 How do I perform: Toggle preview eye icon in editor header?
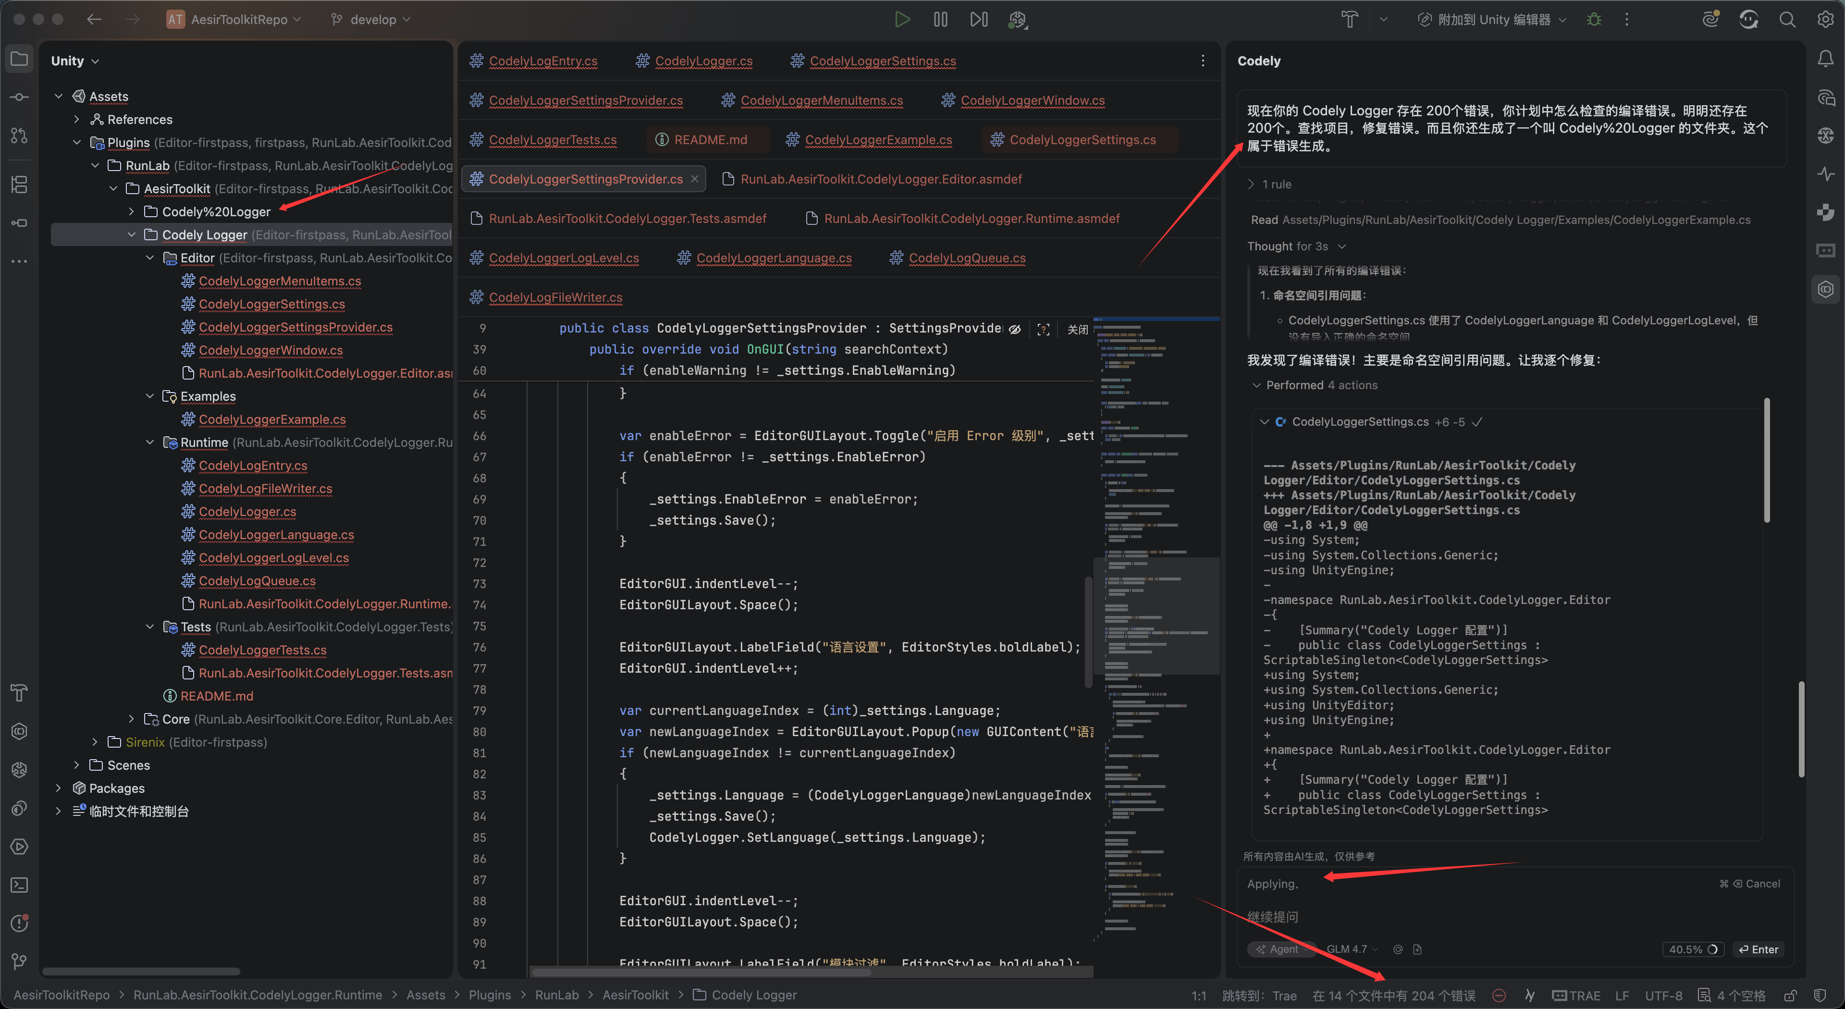click(1014, 330)
